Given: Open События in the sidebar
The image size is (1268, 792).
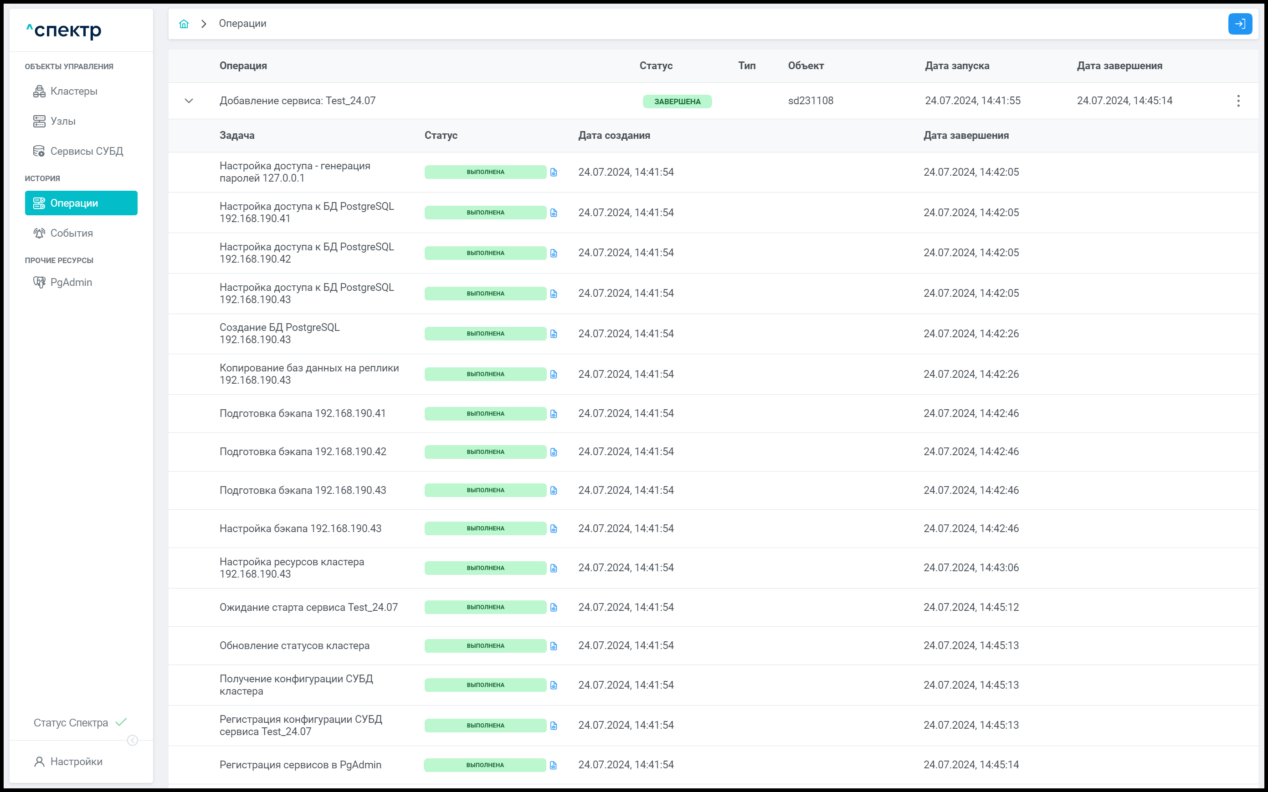Looking at the screenshot, I should (71, 233).
